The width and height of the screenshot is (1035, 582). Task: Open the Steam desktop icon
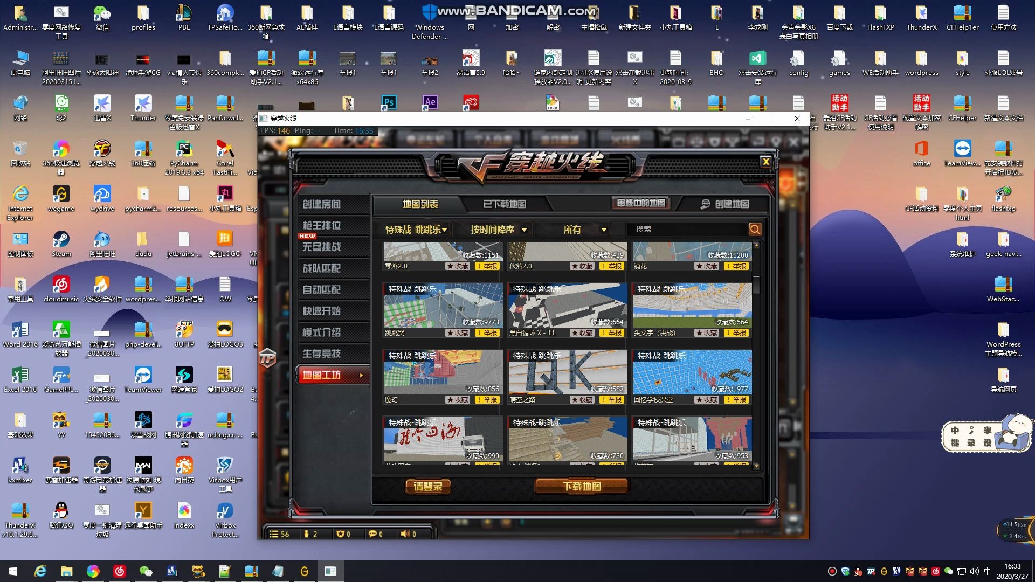[61, 239]
